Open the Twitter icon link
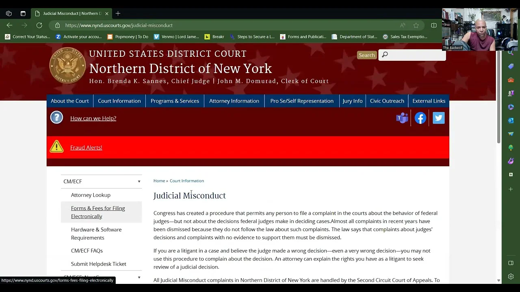520x292 pixels. pos(438,118)
